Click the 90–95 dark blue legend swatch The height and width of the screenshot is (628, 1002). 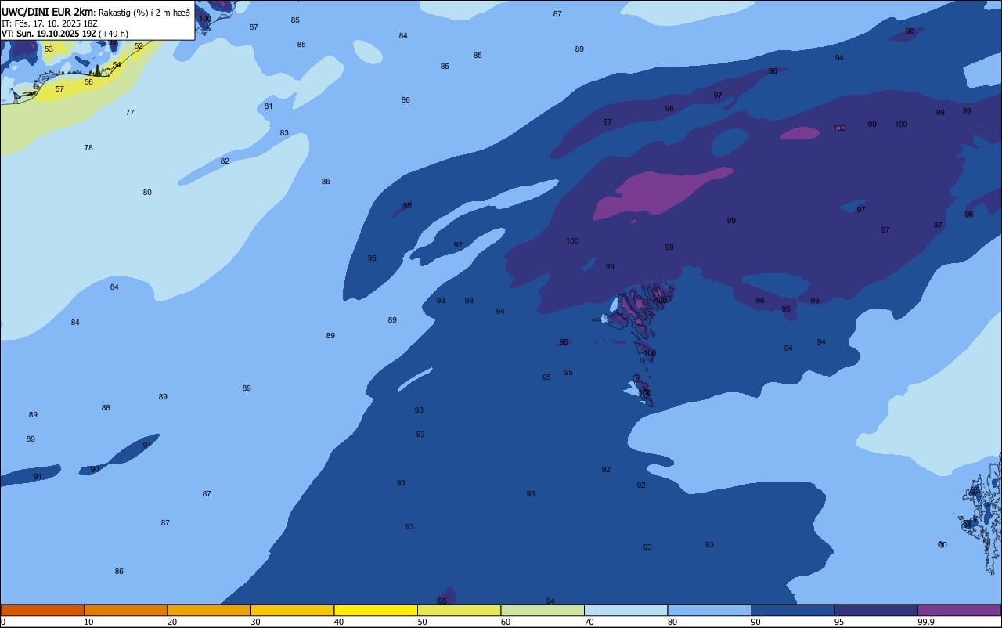pyautogui.click(x=792, y=610)
